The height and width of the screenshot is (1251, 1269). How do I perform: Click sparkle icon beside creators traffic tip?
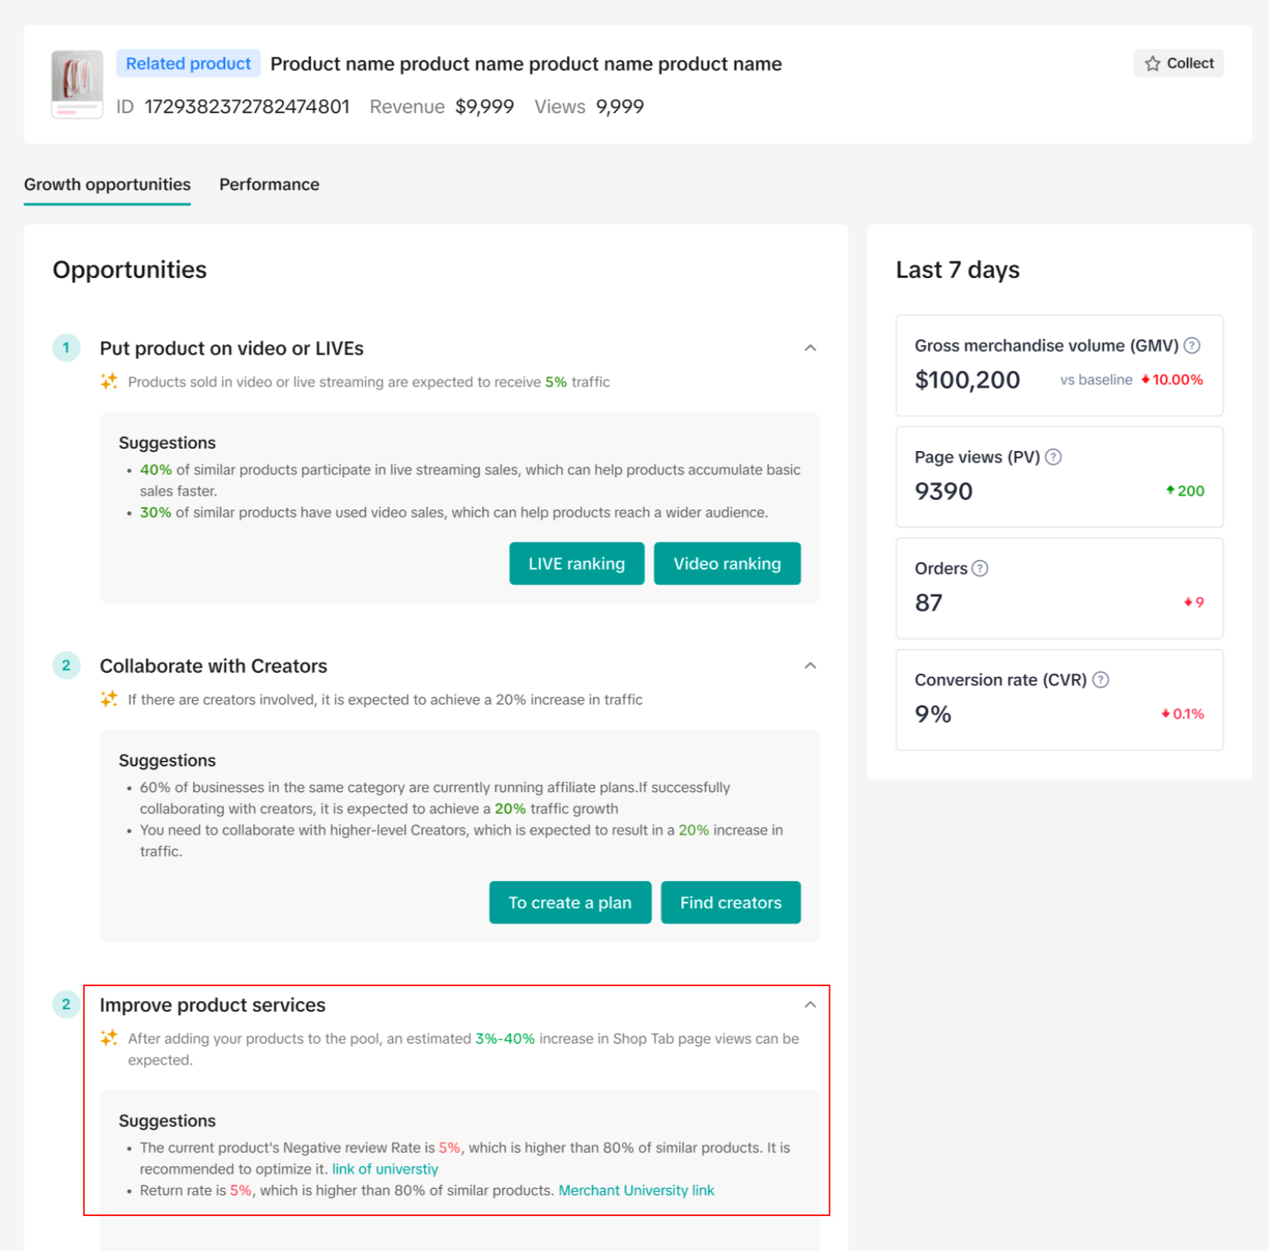coord(109,700)
